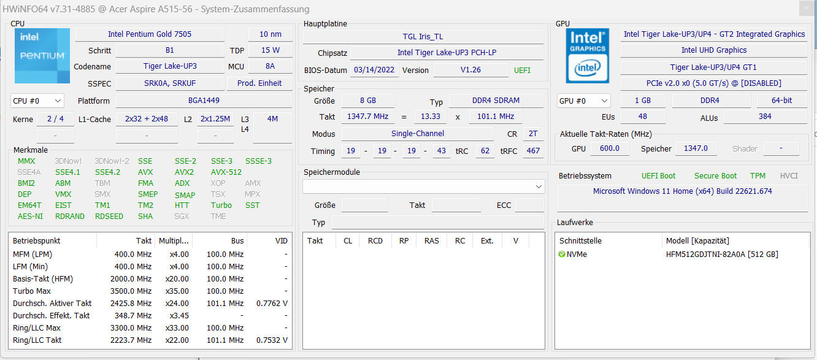
Task: Click the Intel Graphics logo
Action: coord(588,56)
